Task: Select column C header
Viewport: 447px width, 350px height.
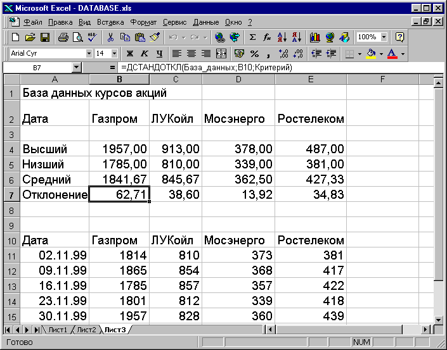Action: tap(176, 79)
